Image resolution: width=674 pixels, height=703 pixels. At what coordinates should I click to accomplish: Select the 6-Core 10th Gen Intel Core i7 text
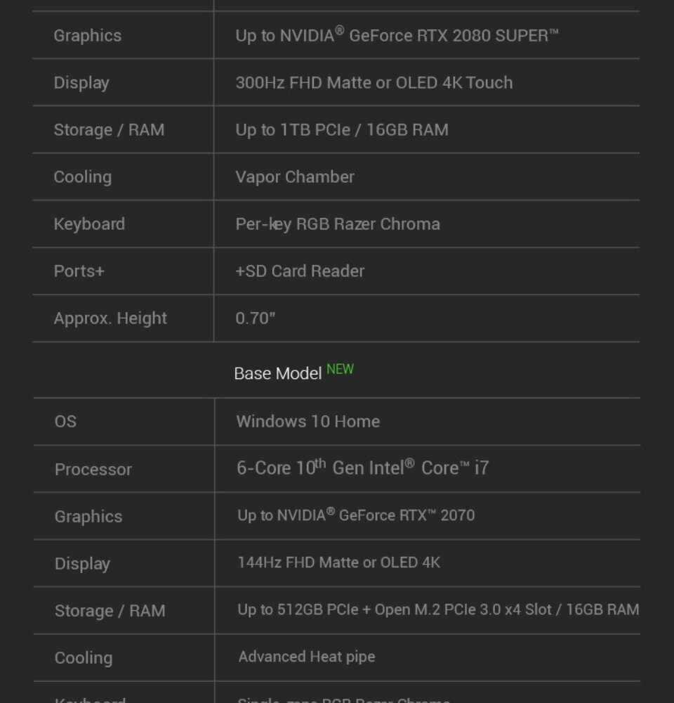point(362,467)
